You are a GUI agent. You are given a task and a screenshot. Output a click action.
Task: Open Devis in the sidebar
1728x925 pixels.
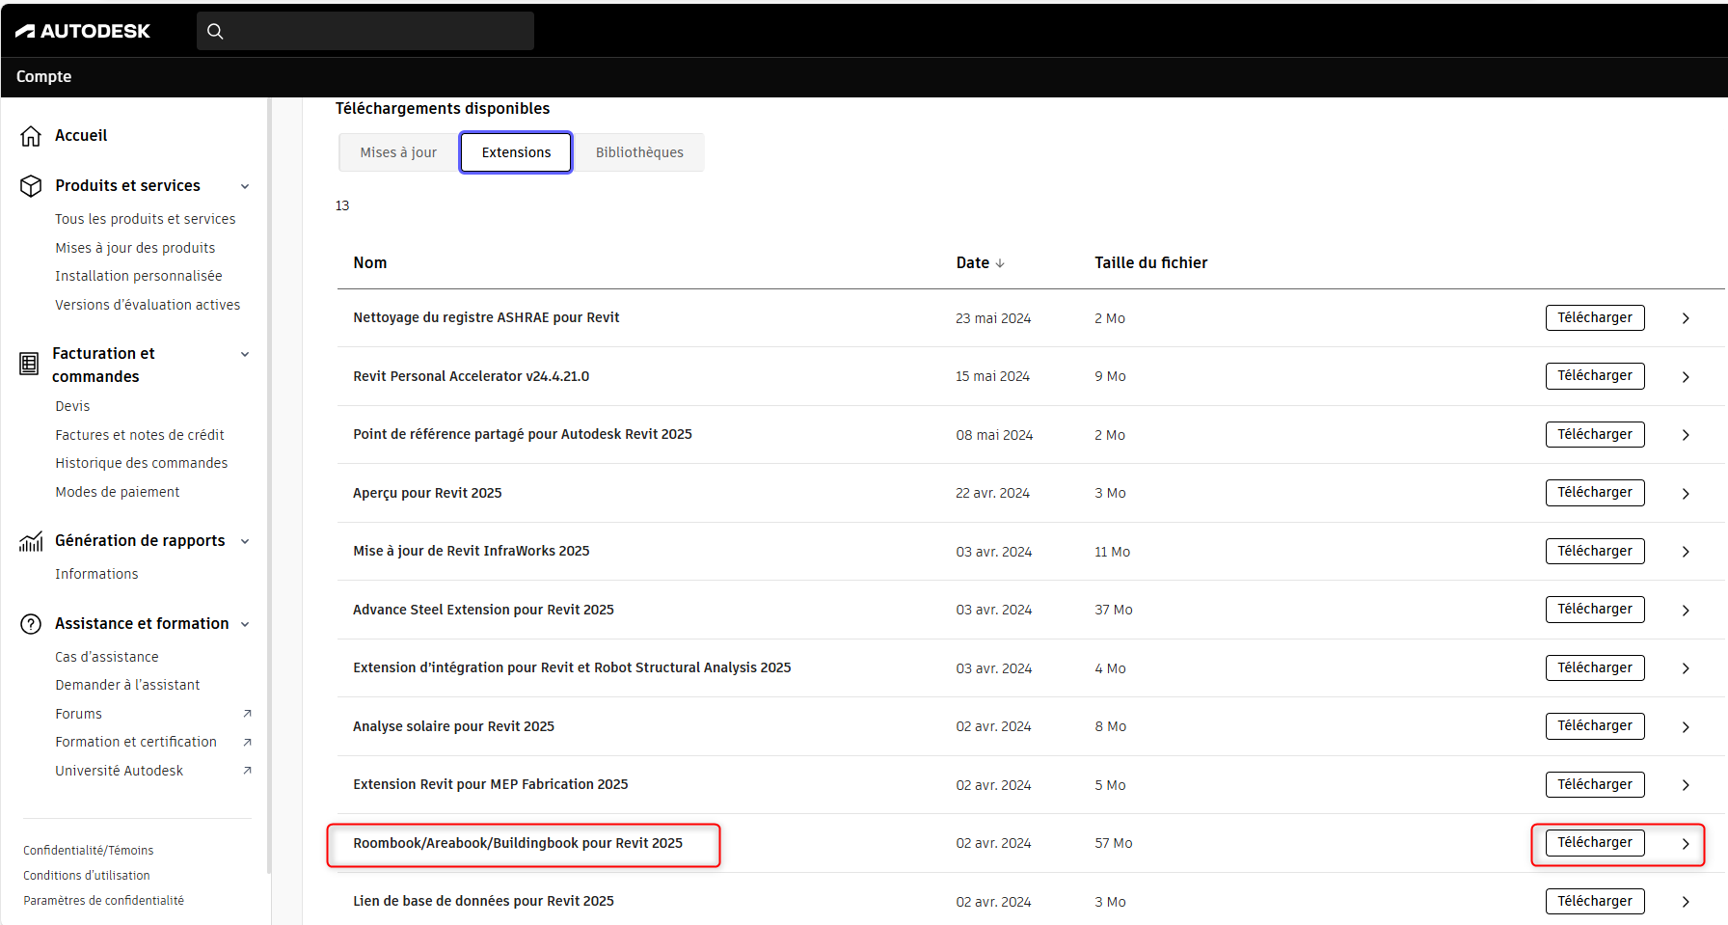click(x=72, y=406)
